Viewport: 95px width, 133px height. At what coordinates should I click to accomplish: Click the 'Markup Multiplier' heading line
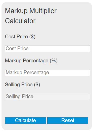31,11
